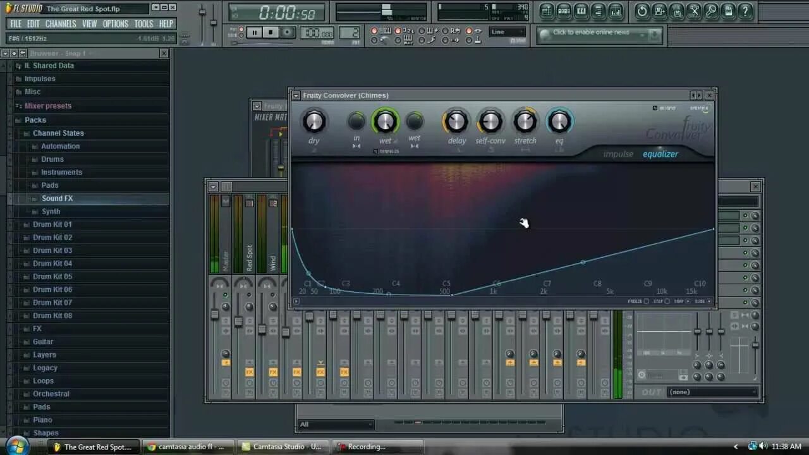
Task: Adjust the self-conv knob
Action: click(x=490, y=121)
